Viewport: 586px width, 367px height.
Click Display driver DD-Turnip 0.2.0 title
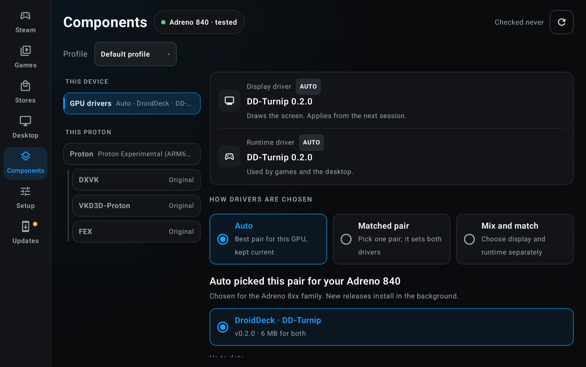280,102
